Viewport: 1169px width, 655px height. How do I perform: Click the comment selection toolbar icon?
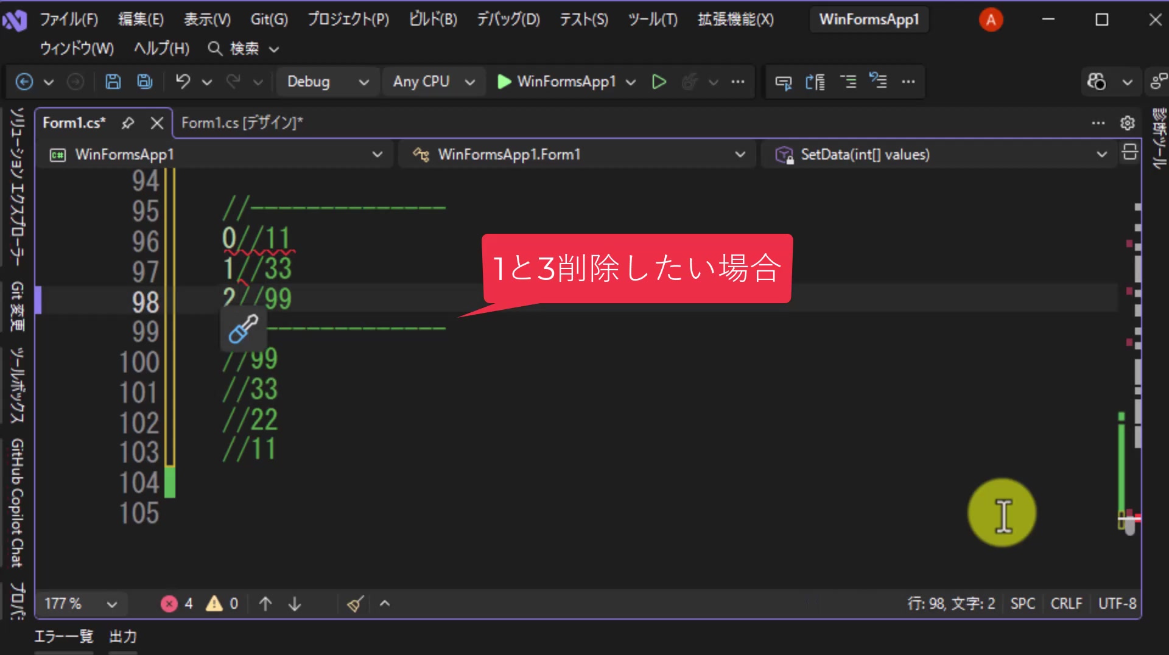tap(784, 82)
